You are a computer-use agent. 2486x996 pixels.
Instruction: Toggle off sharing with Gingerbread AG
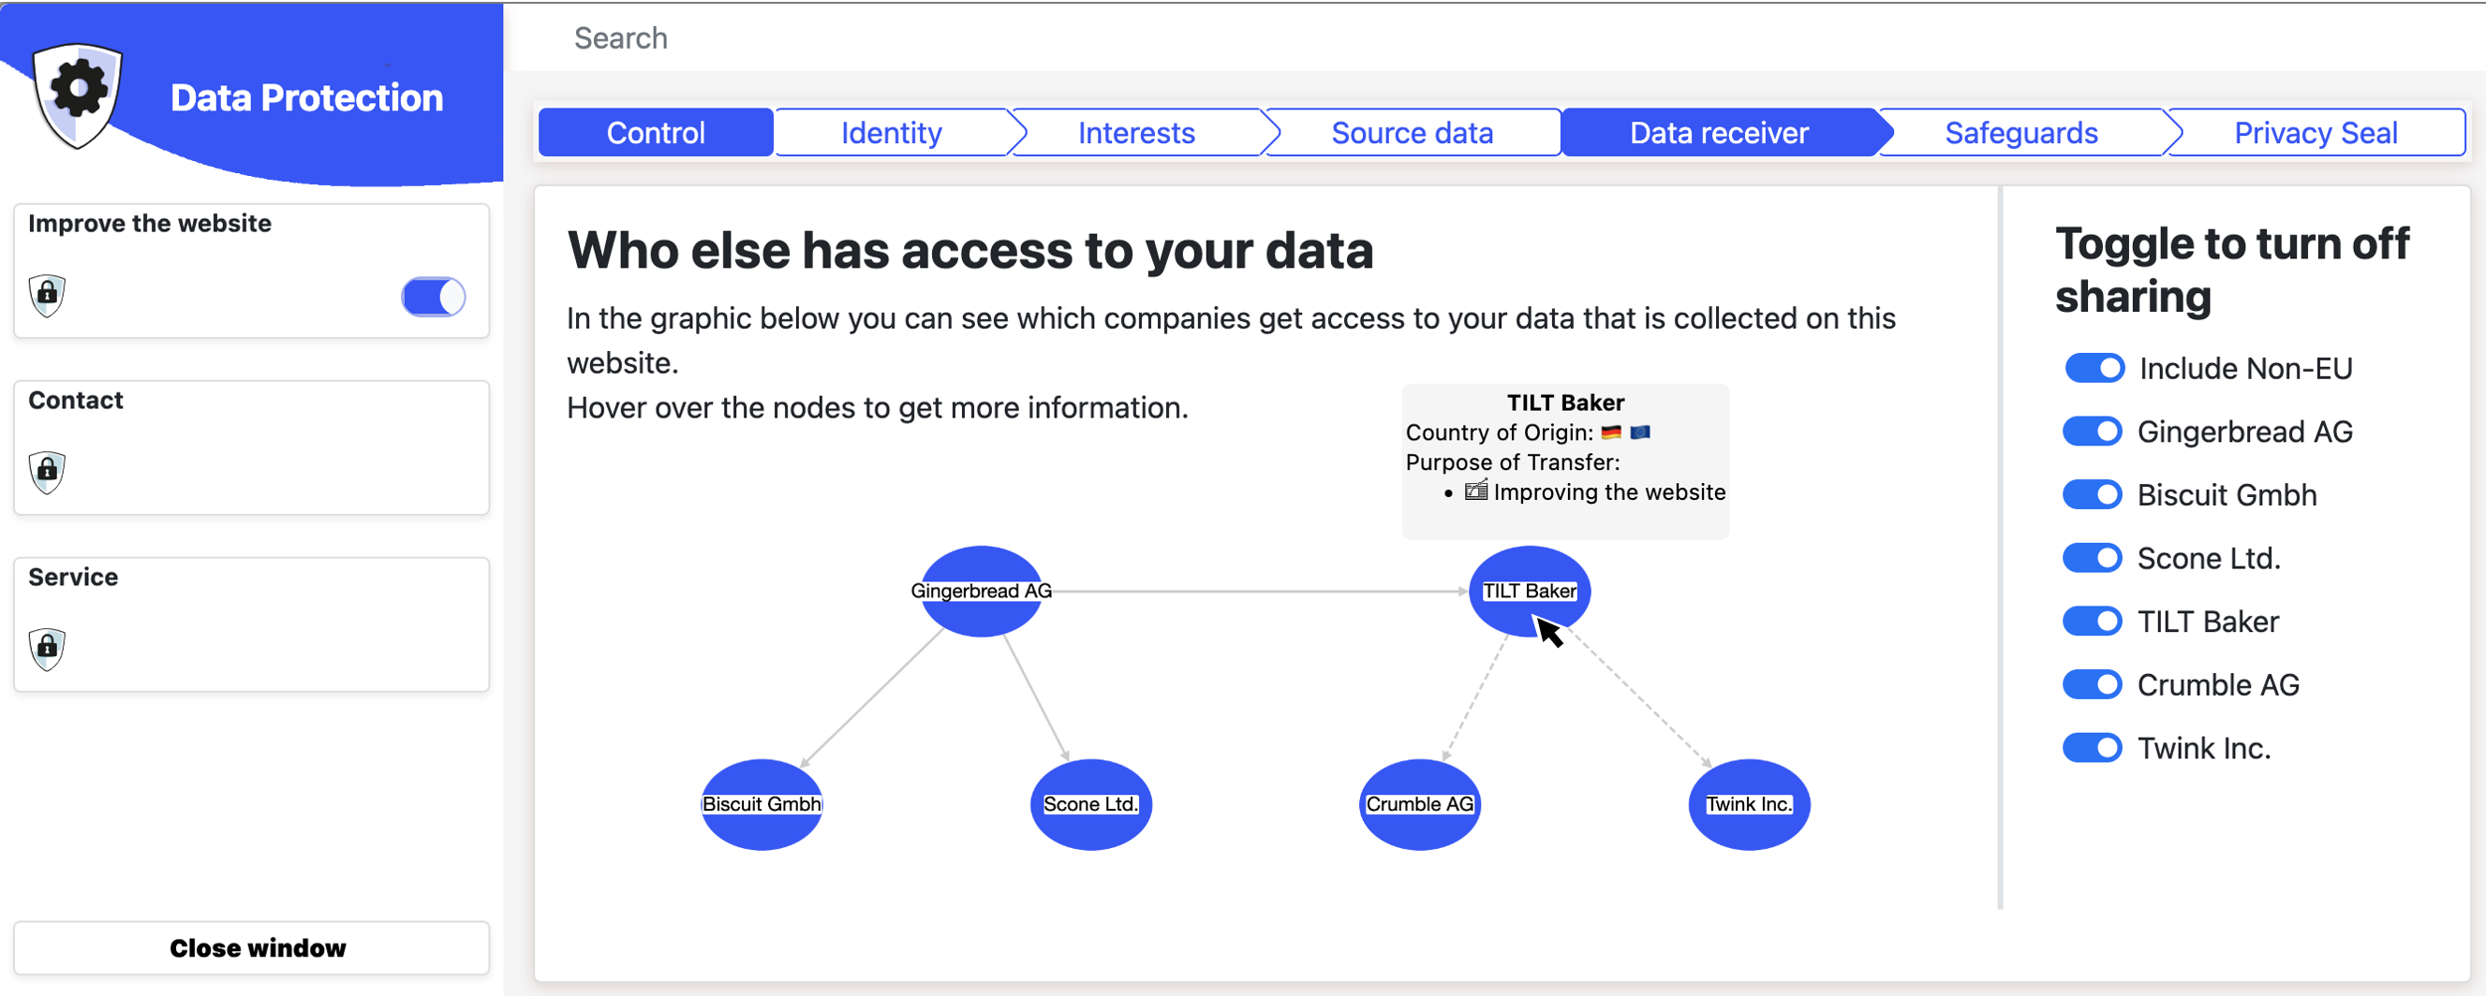(x=2093, y=432)
